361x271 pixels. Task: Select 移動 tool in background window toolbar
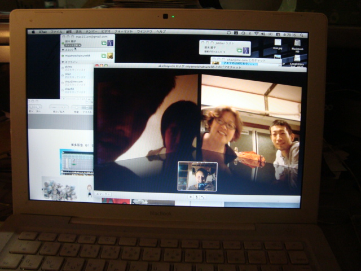click(76, 108)
